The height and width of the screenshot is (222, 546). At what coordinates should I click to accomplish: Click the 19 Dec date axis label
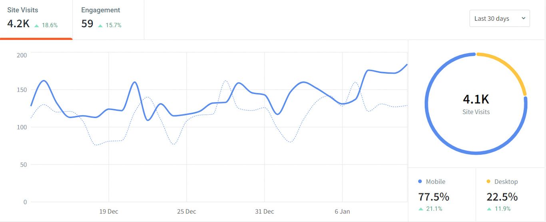pos(109,212)
